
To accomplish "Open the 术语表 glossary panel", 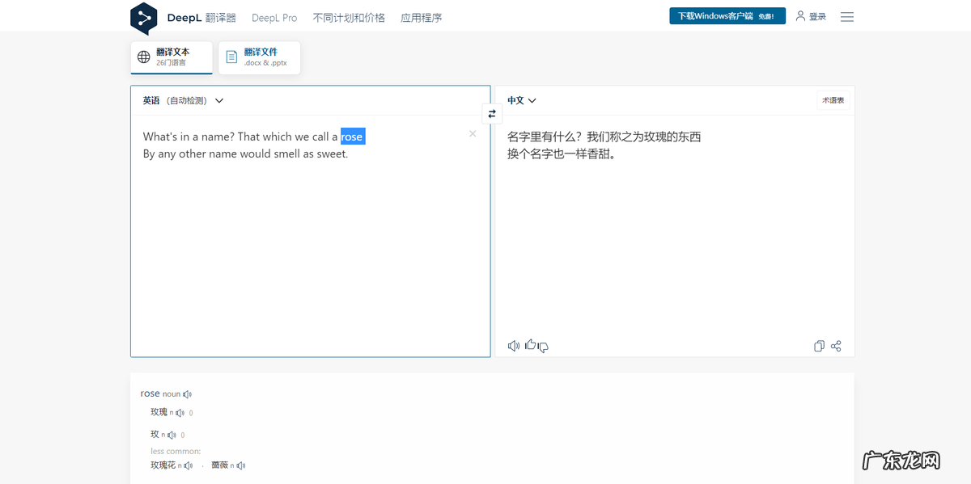I will tap(833, 99).
